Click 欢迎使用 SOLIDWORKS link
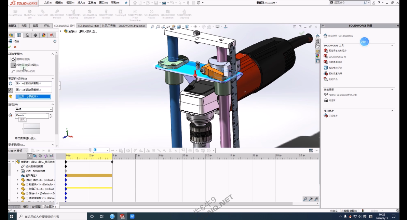The height and width of the screenshot is (220, 407). 340,36
